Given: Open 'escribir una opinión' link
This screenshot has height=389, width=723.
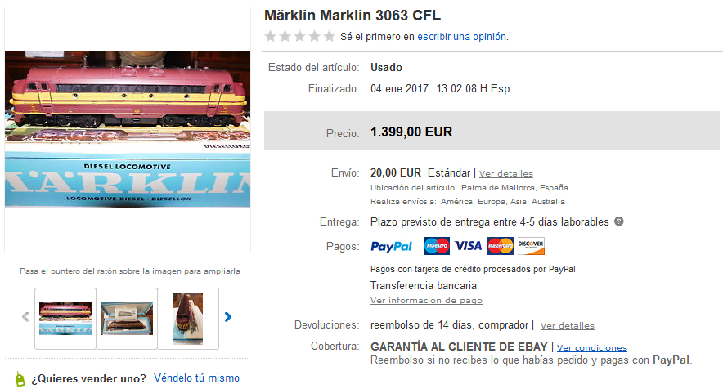Looking at the screenshot, I should pyautogui.click(x=461, y=37).
